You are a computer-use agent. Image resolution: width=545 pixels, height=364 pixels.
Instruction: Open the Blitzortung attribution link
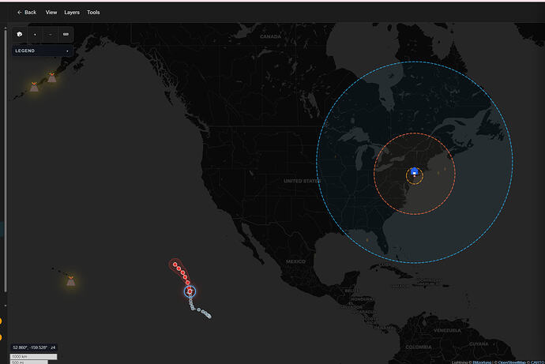click(481, 362)
